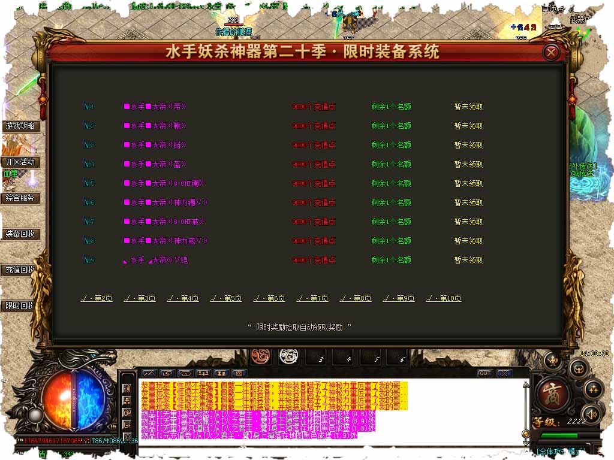Select item 水手大帝《8.0HP戒》 in row №7
Viewport: 614px width, 460px height.
pyautogui.click(x=164, y=222)
